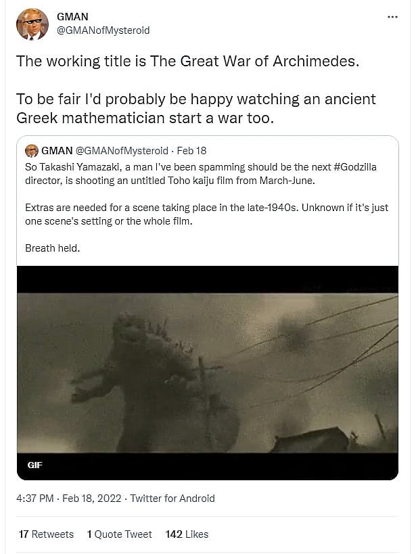View the 17 Retweets list
This screenshot has width=416, height=554.
tap(46, 534)
